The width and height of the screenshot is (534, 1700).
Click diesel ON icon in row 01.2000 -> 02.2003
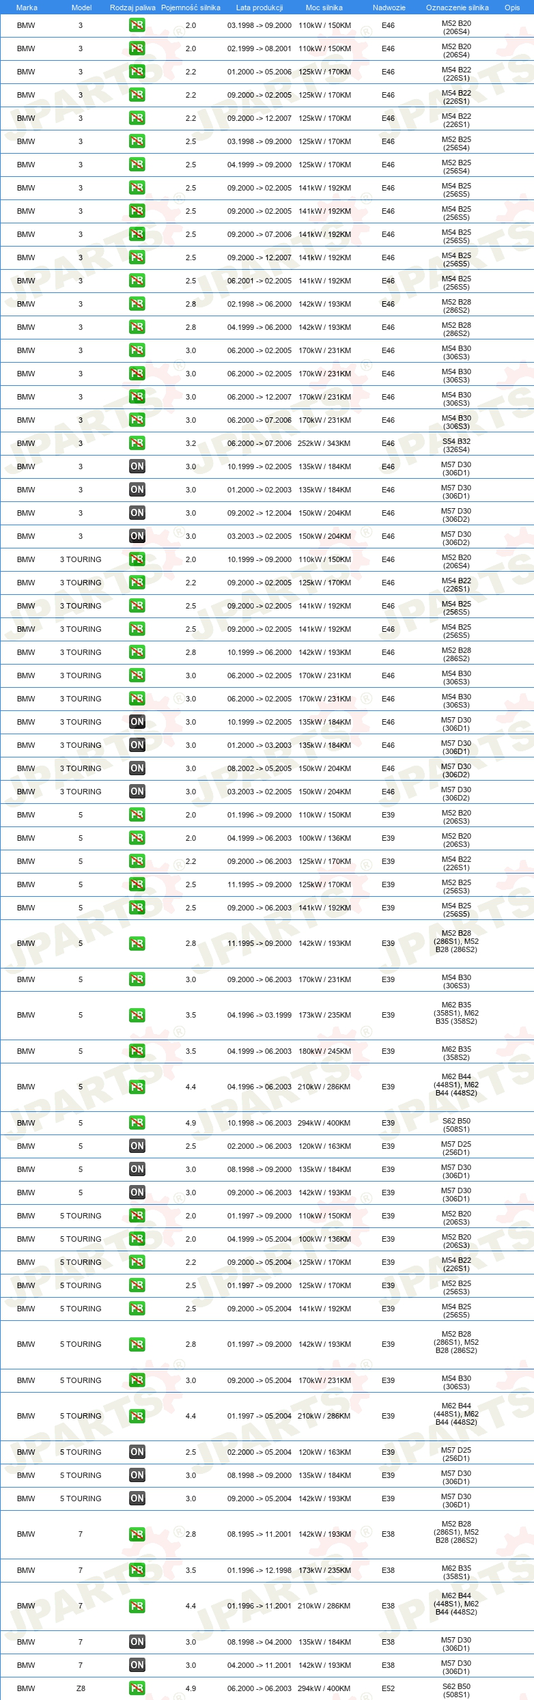(137, 490)
